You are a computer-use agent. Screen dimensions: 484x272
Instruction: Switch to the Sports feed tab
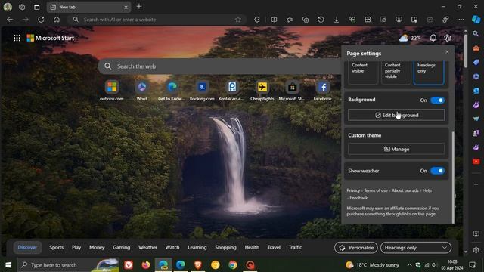pos(56,247)
